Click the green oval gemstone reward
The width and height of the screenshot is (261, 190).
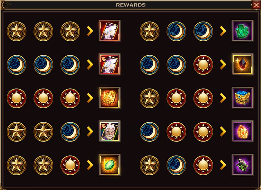pos(109,165)
